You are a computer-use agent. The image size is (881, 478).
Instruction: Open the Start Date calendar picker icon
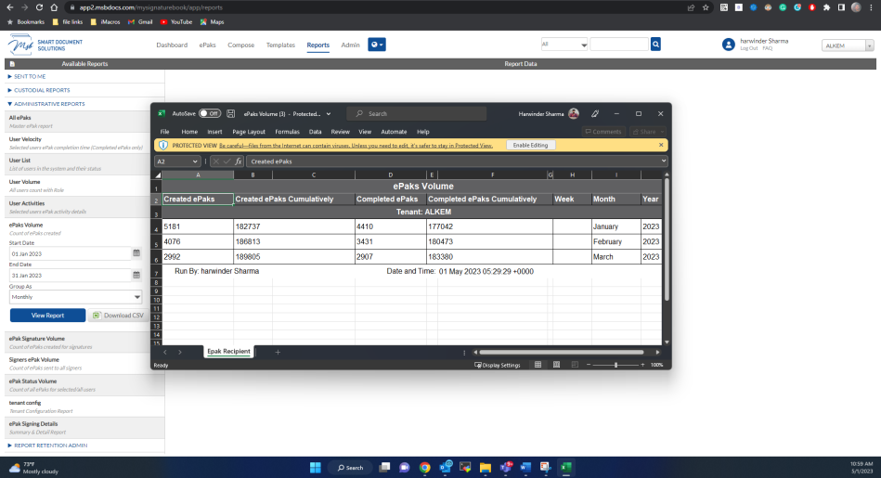(136, 253)
